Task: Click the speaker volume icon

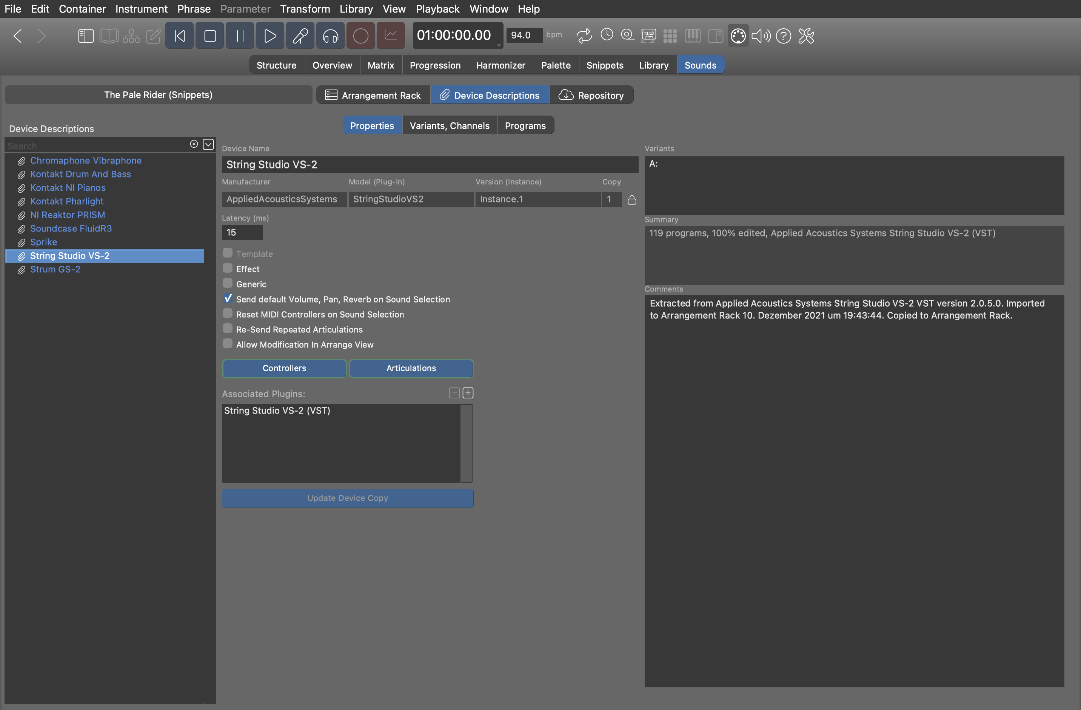Action: coord(760,35)
